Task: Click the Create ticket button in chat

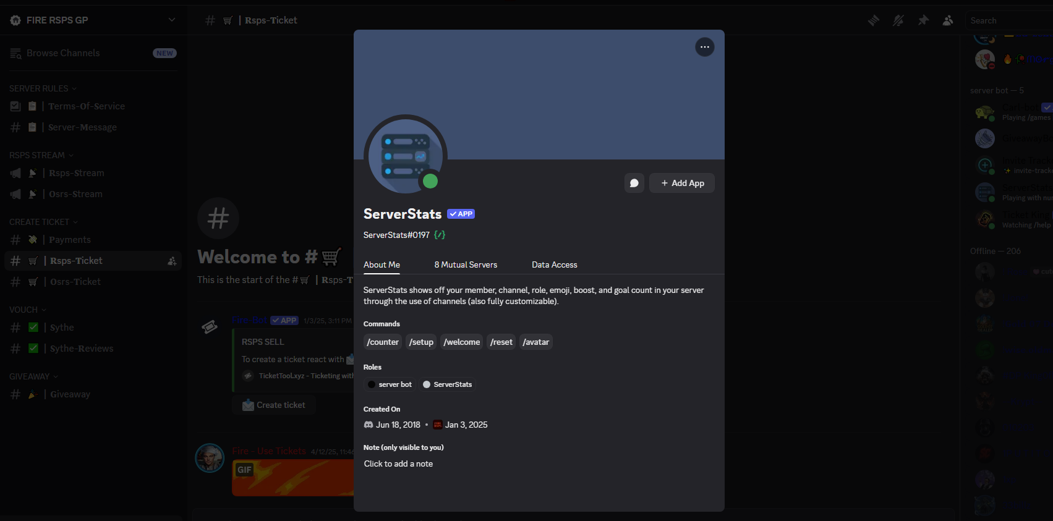Action: point(274,405)
